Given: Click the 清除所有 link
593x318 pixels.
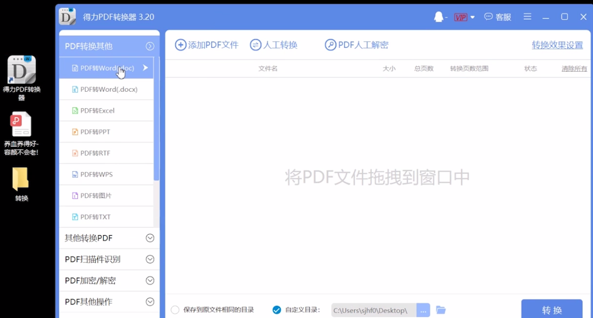Looking at the screenshot, I should tap(574, 69).
